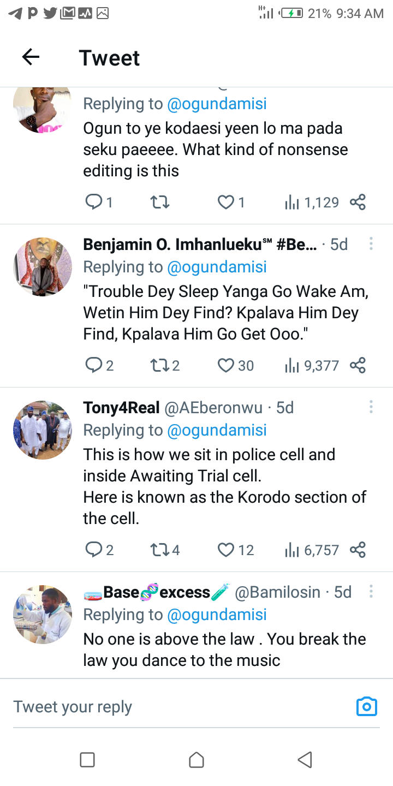
Task: Share the tweet with 1,129 views
Action: click(x=358, y=202)
